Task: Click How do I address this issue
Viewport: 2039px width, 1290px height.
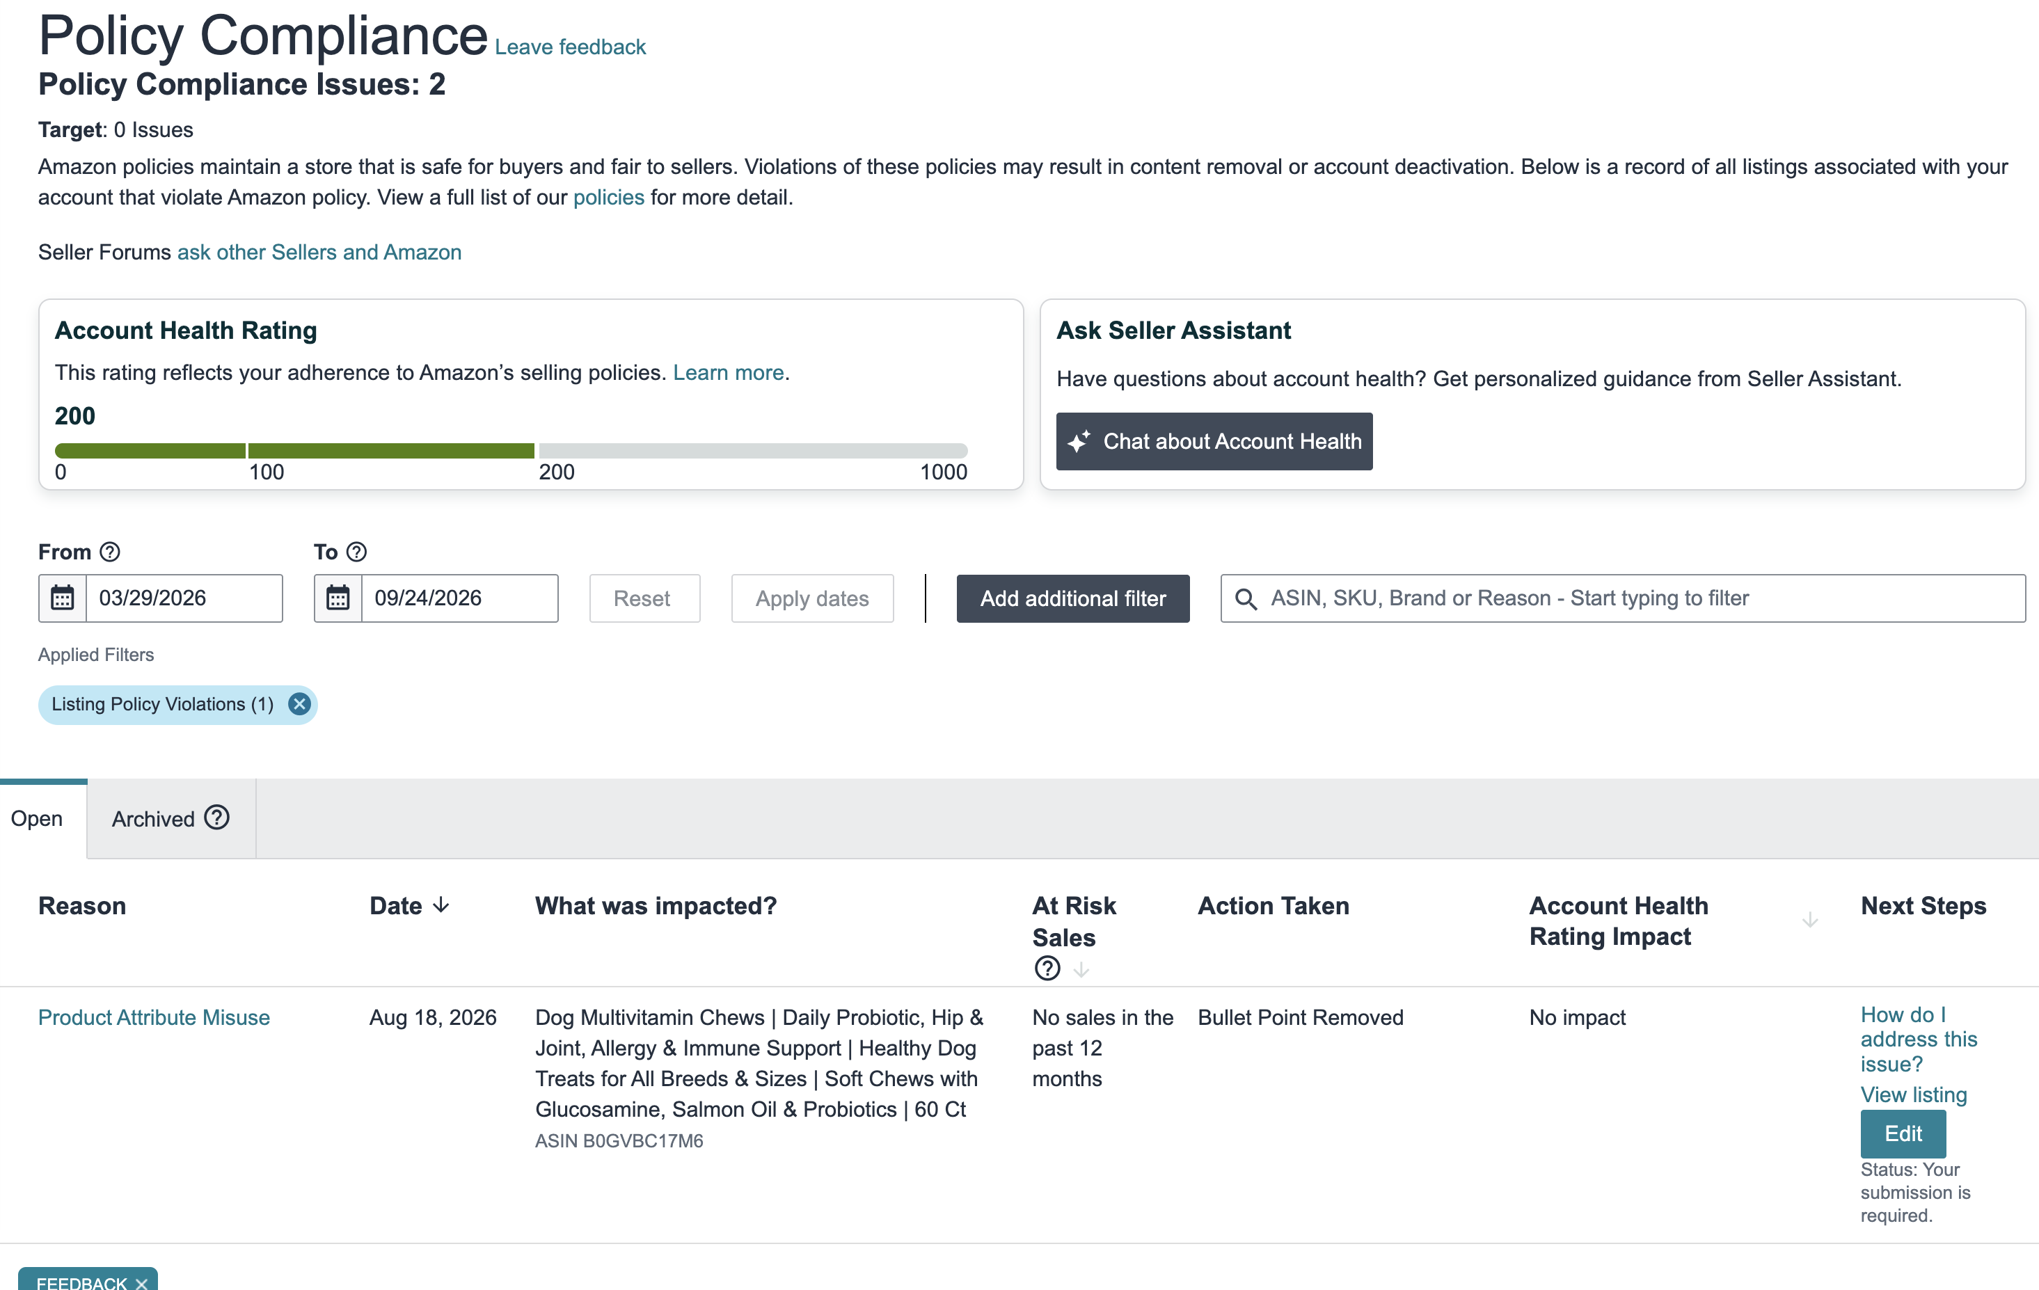Action: (x=1918, y=1040)
